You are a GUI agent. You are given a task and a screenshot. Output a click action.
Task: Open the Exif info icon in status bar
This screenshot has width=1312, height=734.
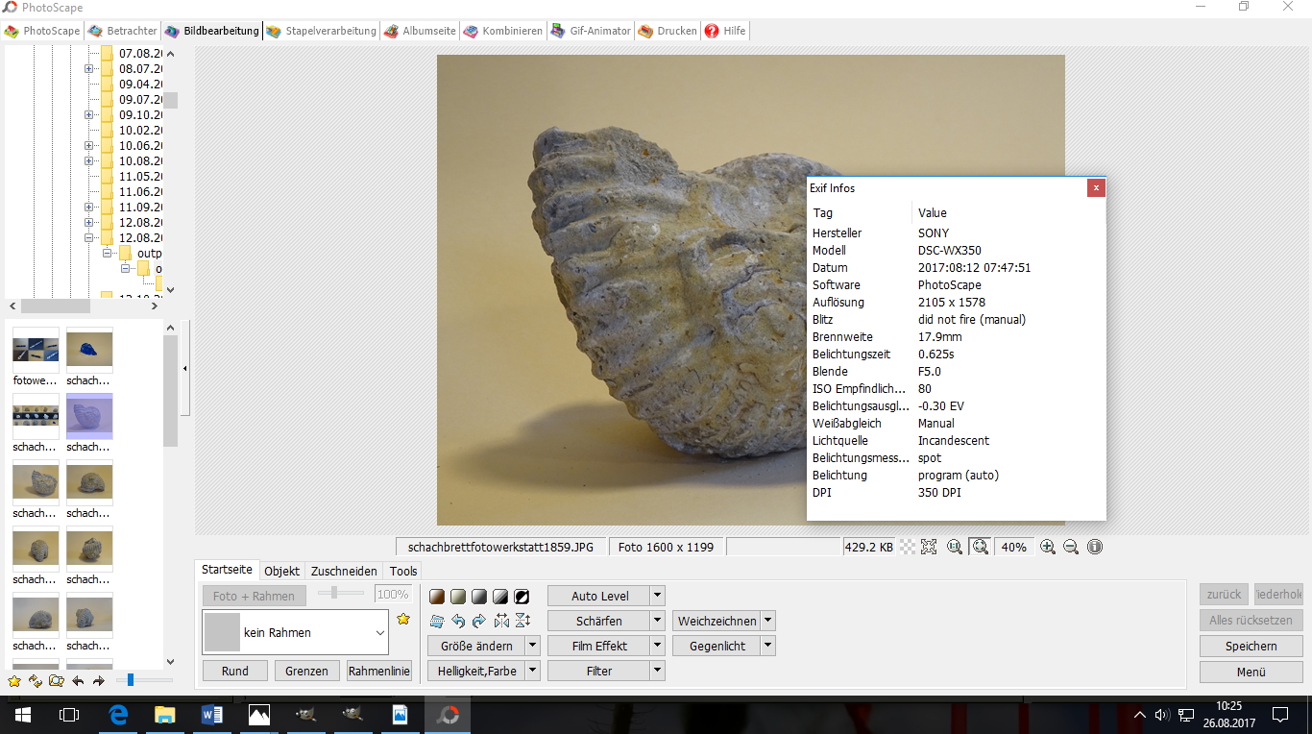[1095, 547]
